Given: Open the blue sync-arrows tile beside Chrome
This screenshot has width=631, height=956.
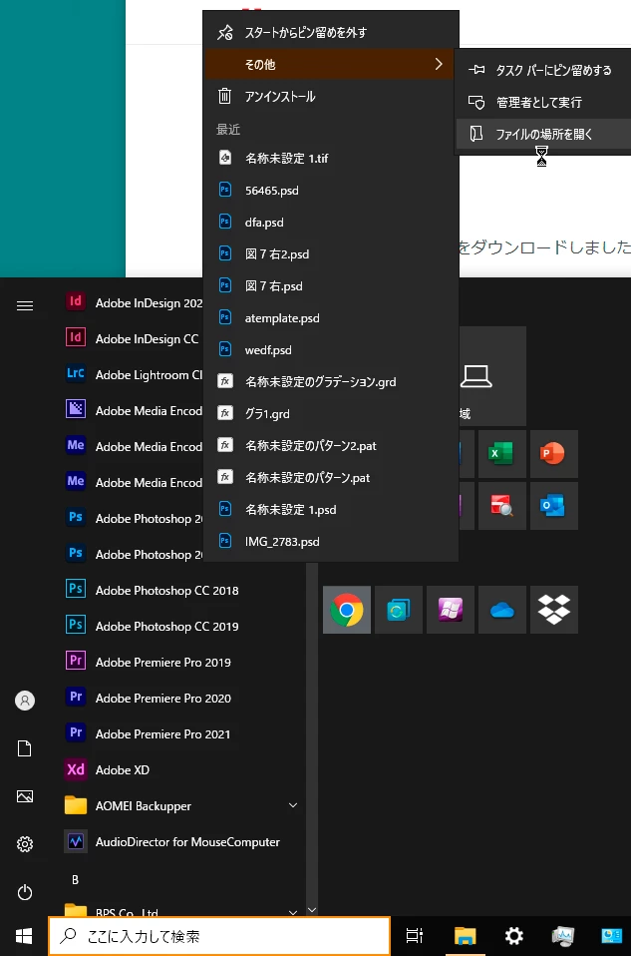Looking at the screenshot, I should pyautogui.click(x=399, y=610).
